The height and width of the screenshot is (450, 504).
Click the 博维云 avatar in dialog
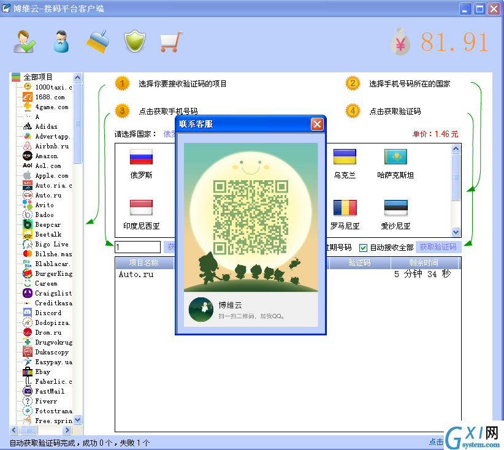[x=201, y=310]
